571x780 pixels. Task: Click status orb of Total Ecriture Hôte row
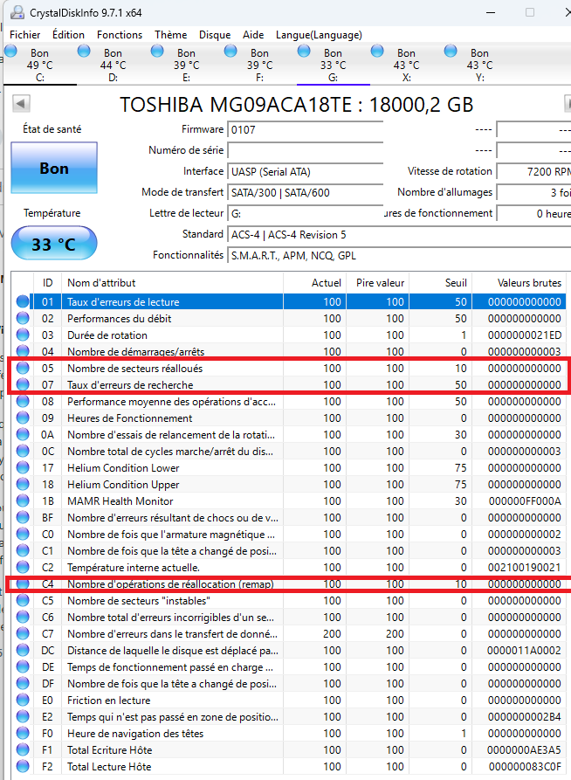coord(23,749)
